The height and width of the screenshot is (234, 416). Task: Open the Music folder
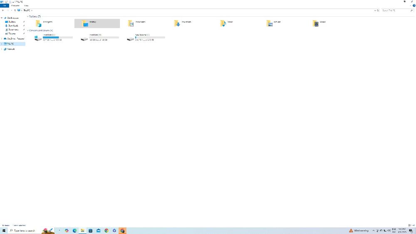click(x=235, y=23)
